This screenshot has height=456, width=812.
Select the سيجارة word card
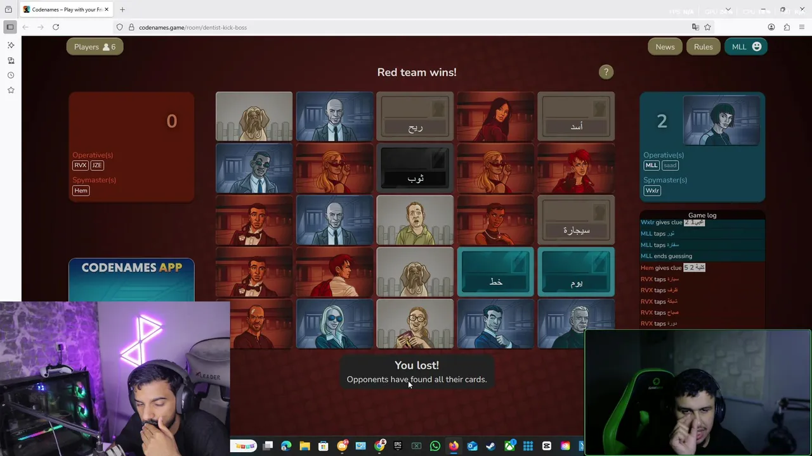coord(576,220)
